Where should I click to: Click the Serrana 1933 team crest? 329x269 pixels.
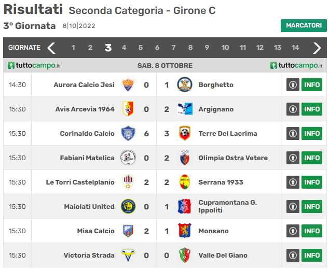click(185, 182)
